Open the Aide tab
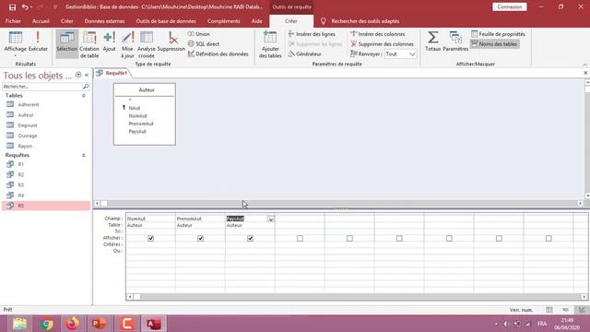 click(256, 21)
